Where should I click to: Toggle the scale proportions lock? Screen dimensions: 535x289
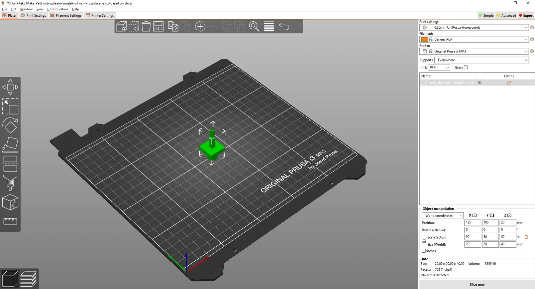pos(424,241)
